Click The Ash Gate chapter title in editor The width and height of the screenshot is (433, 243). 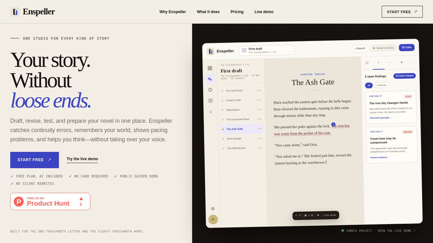pos(313,82)
